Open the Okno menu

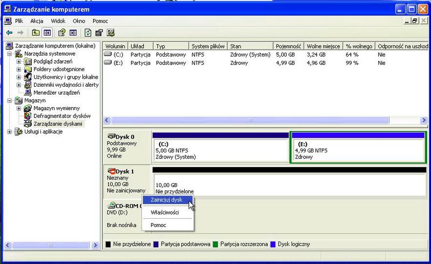(x=79, y=21)
